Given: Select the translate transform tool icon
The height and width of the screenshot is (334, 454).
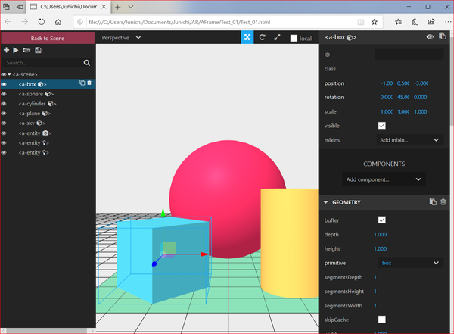Looking at the screenshot, I should click(247, 37).
